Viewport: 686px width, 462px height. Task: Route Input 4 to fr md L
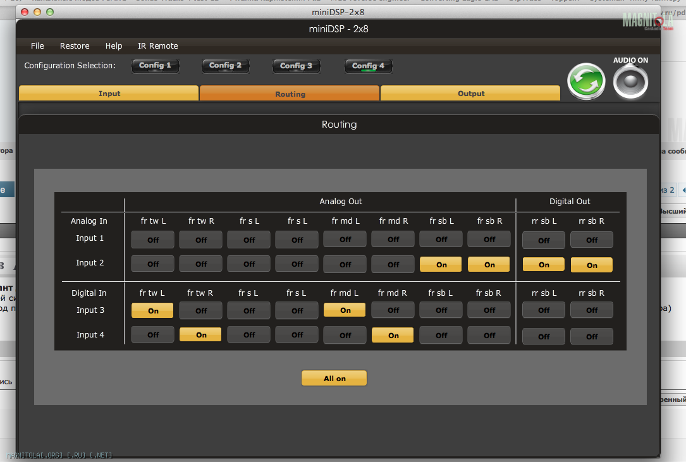pyautogui.click(x=345, y=336)
